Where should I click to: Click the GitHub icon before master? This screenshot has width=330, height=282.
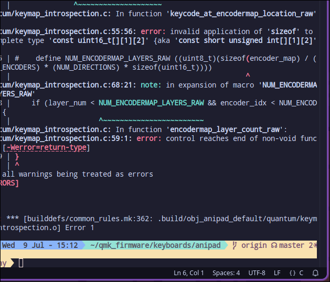click(273, 245)
